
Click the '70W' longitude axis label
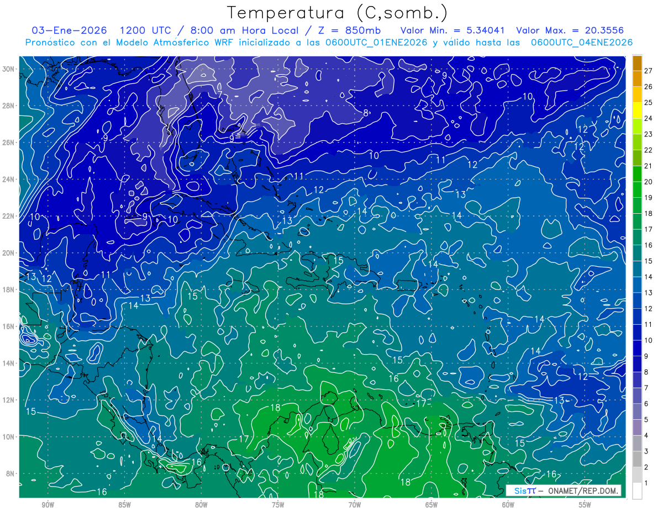coord(355,504)
